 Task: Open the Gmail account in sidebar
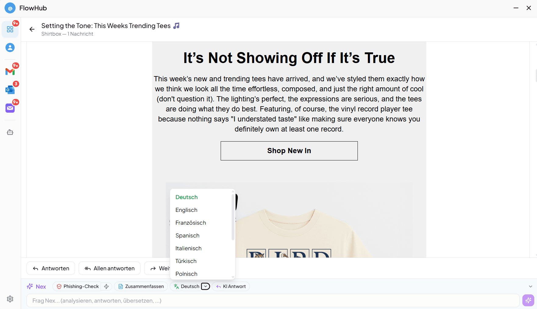[10, 72]
